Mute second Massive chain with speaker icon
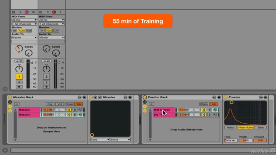The height and width of the screenshot is (155, 276). tap(69, 115)
